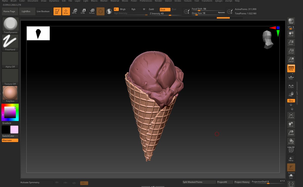
Task: Open the Brush menu
Action: point(13,1)
